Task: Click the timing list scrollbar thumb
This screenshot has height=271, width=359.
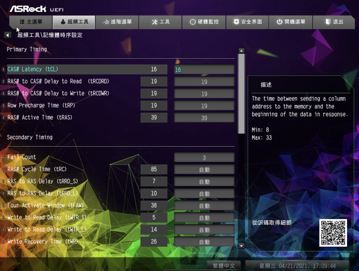Action: 241,94
